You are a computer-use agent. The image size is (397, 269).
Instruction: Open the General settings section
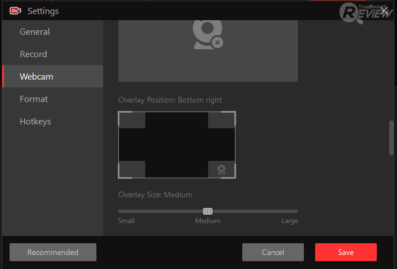[53, 31]
